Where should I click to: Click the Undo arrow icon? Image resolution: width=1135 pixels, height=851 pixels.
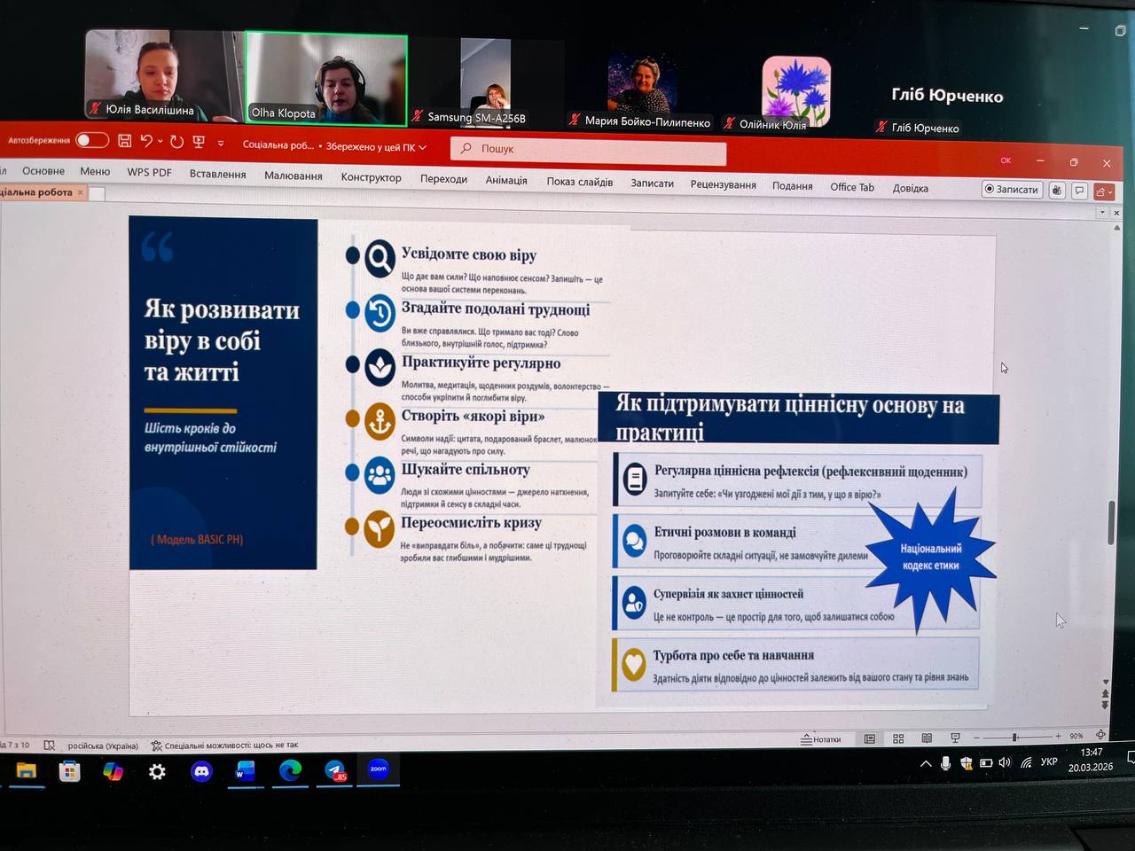pyautogui.click(x=146, y=141)
